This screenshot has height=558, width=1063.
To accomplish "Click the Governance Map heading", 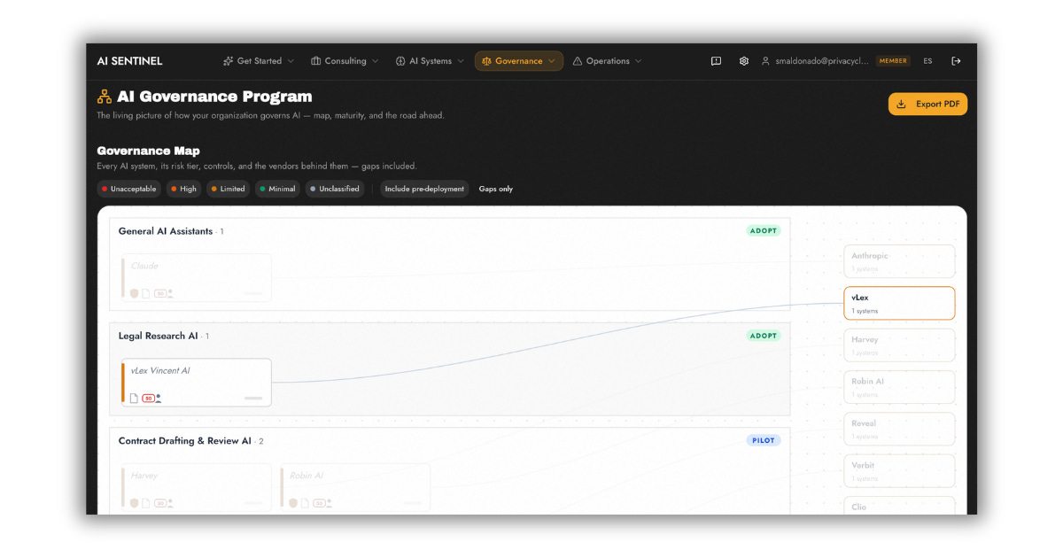I will (148, 151).
